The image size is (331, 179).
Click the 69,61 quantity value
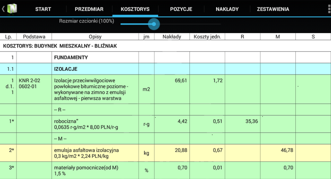[x=181, y=80]
